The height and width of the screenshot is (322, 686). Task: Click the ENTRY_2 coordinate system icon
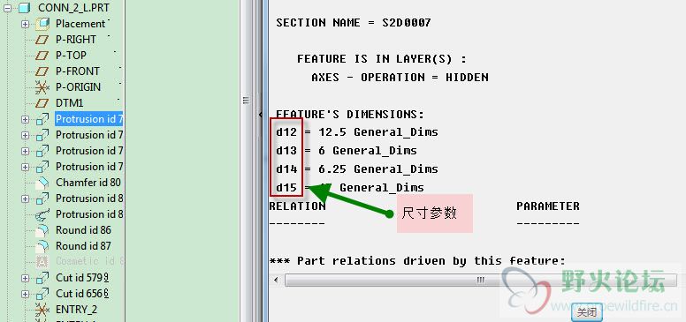tap(42, 310)
